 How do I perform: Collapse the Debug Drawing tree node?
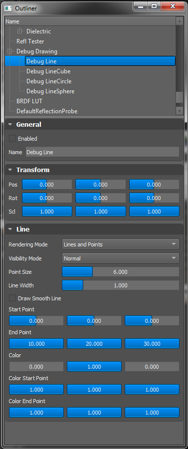[10, 51]
